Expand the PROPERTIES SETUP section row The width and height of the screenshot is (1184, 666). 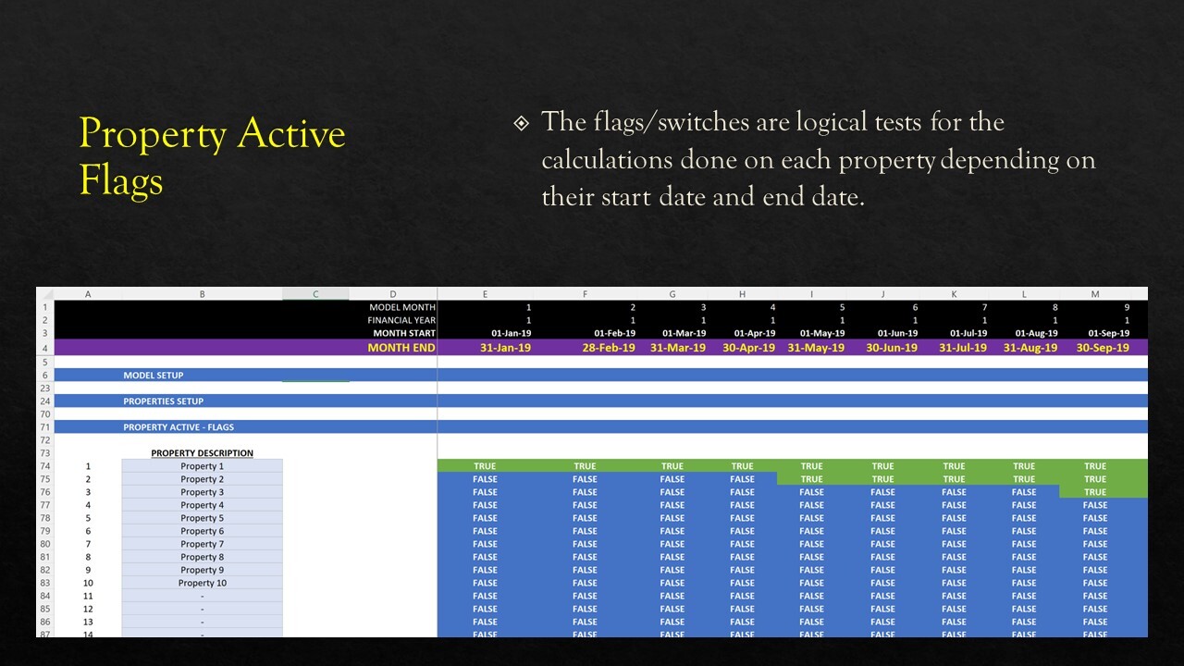click(163, 401)
